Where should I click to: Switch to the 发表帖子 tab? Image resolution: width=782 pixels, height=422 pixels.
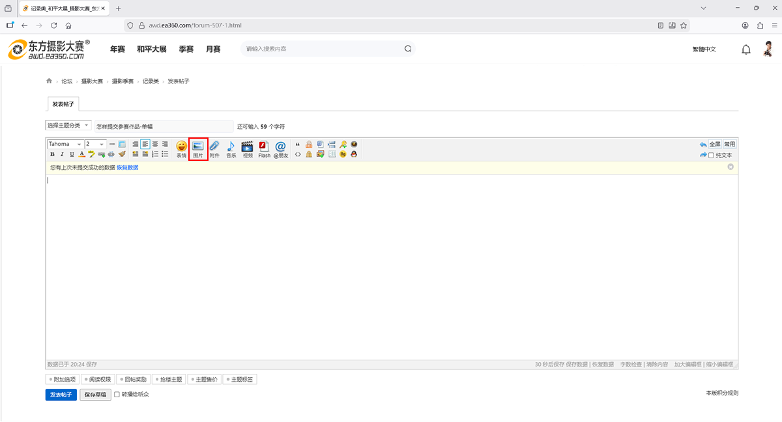click(63, 104)
